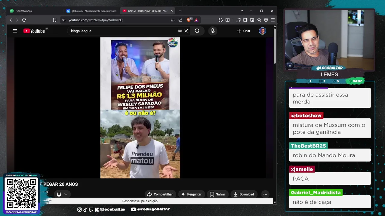This screenshot has height=216, width=385.
Task: Click the Salvar save button
Action: click(x=217, y=194)
